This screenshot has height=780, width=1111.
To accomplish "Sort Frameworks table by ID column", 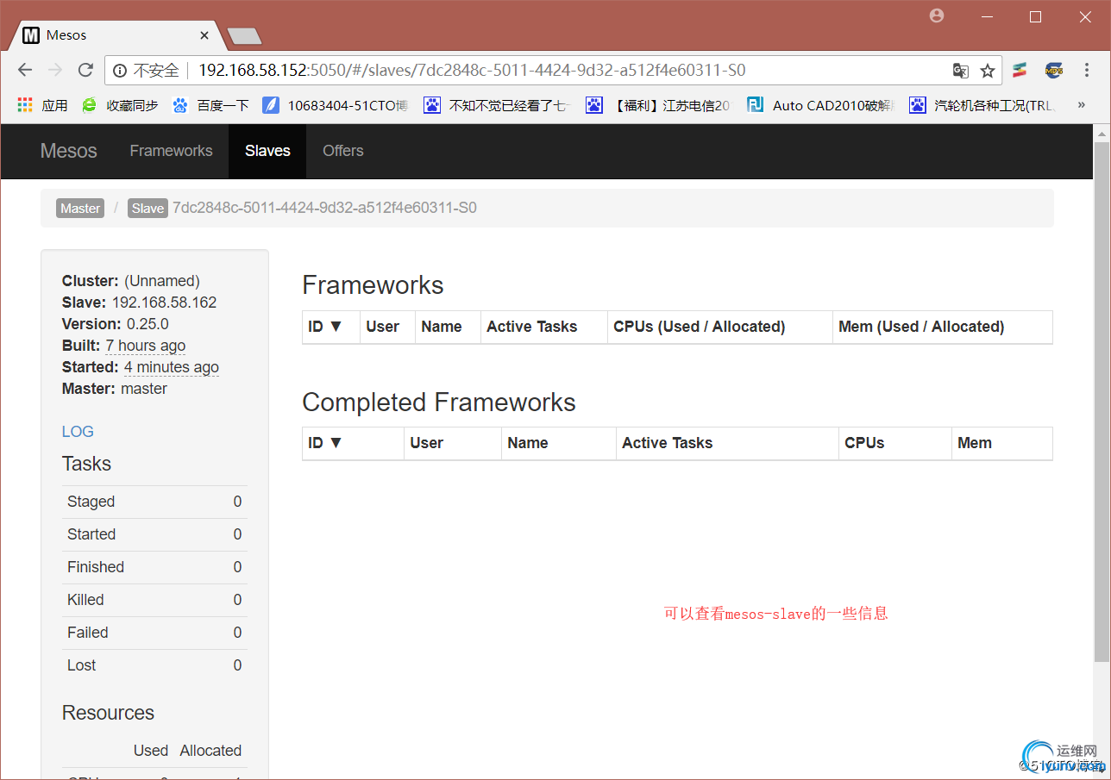I will click(331, 327).
